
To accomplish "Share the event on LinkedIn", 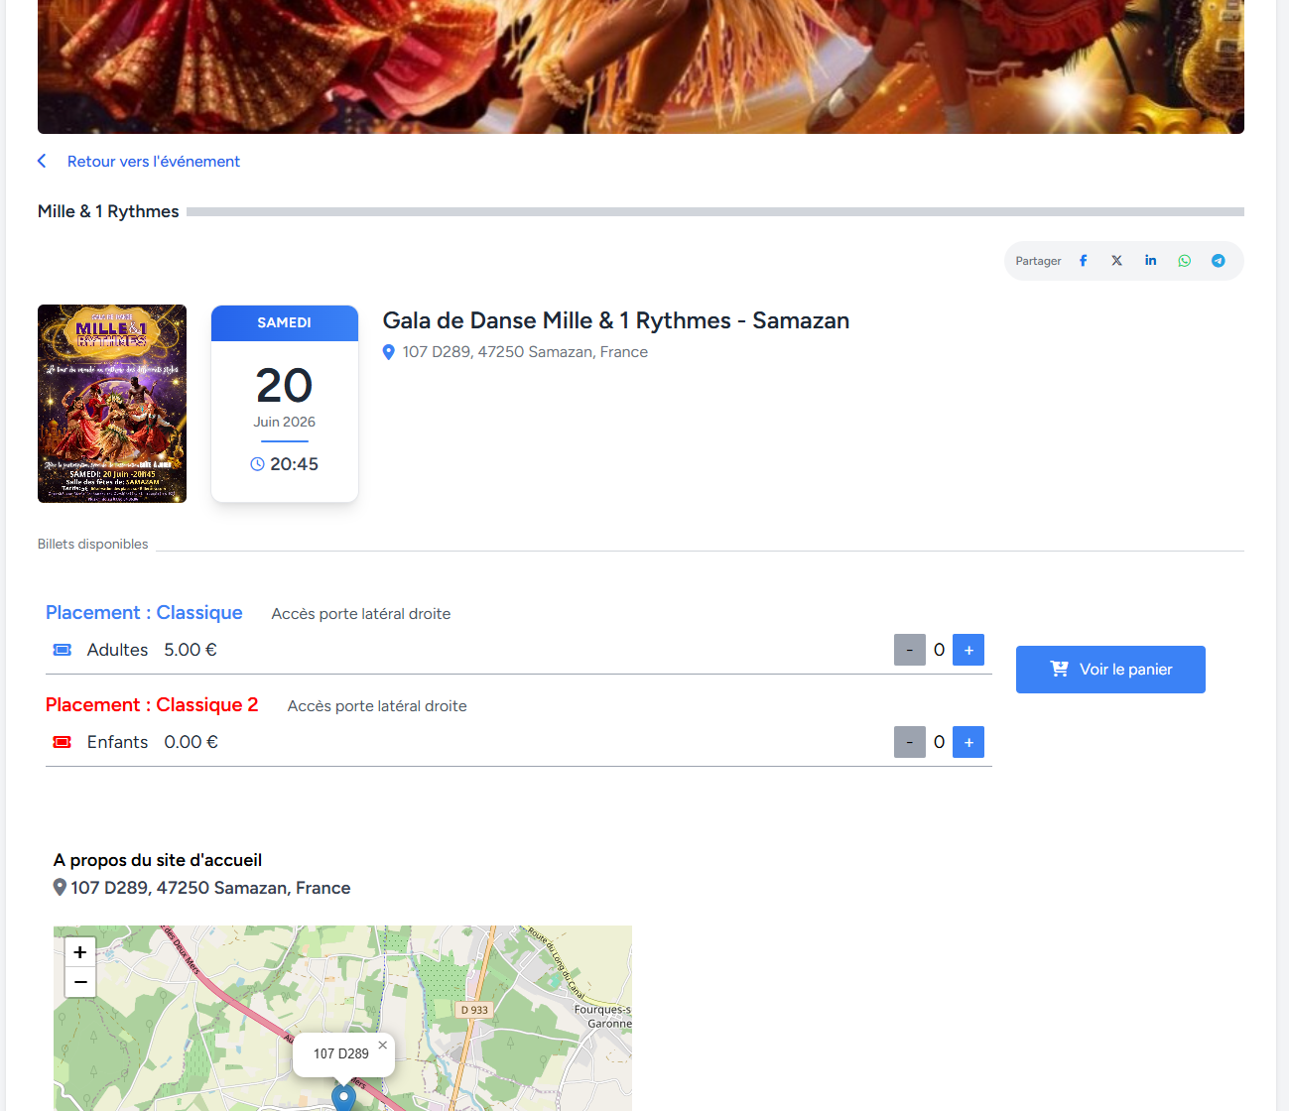I will [1150, 260].
